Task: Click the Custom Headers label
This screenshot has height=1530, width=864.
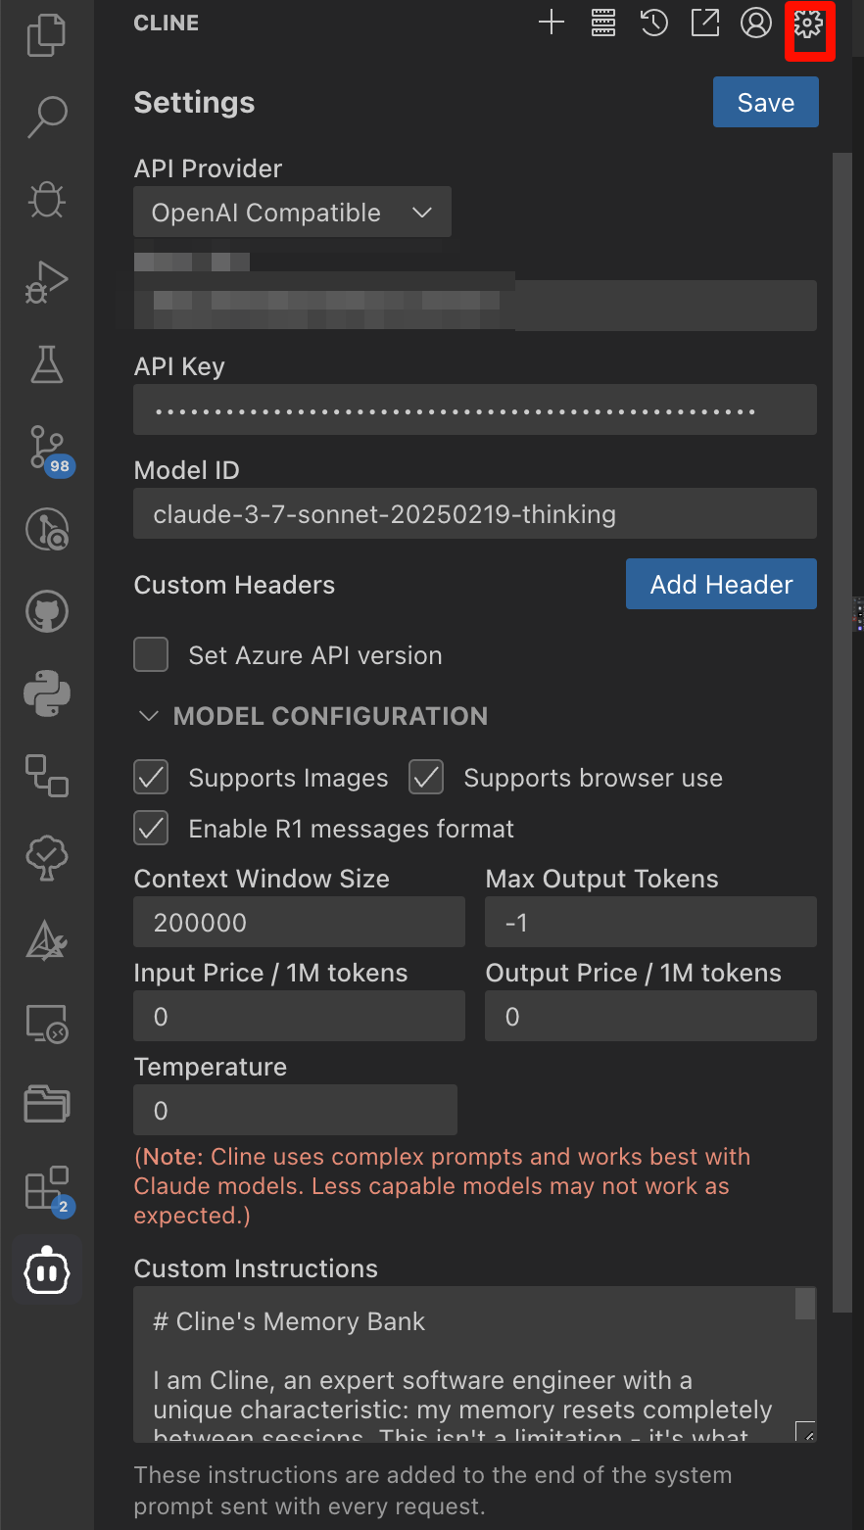Action: pyautogui.click(x=234, y=585)
